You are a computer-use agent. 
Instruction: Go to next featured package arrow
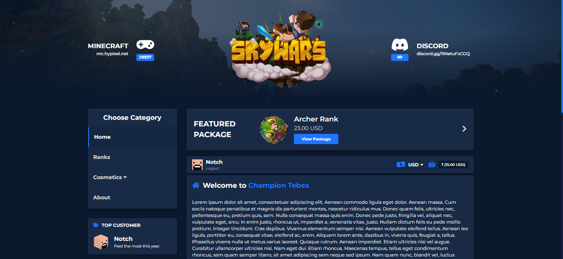(x=464, y=129)
